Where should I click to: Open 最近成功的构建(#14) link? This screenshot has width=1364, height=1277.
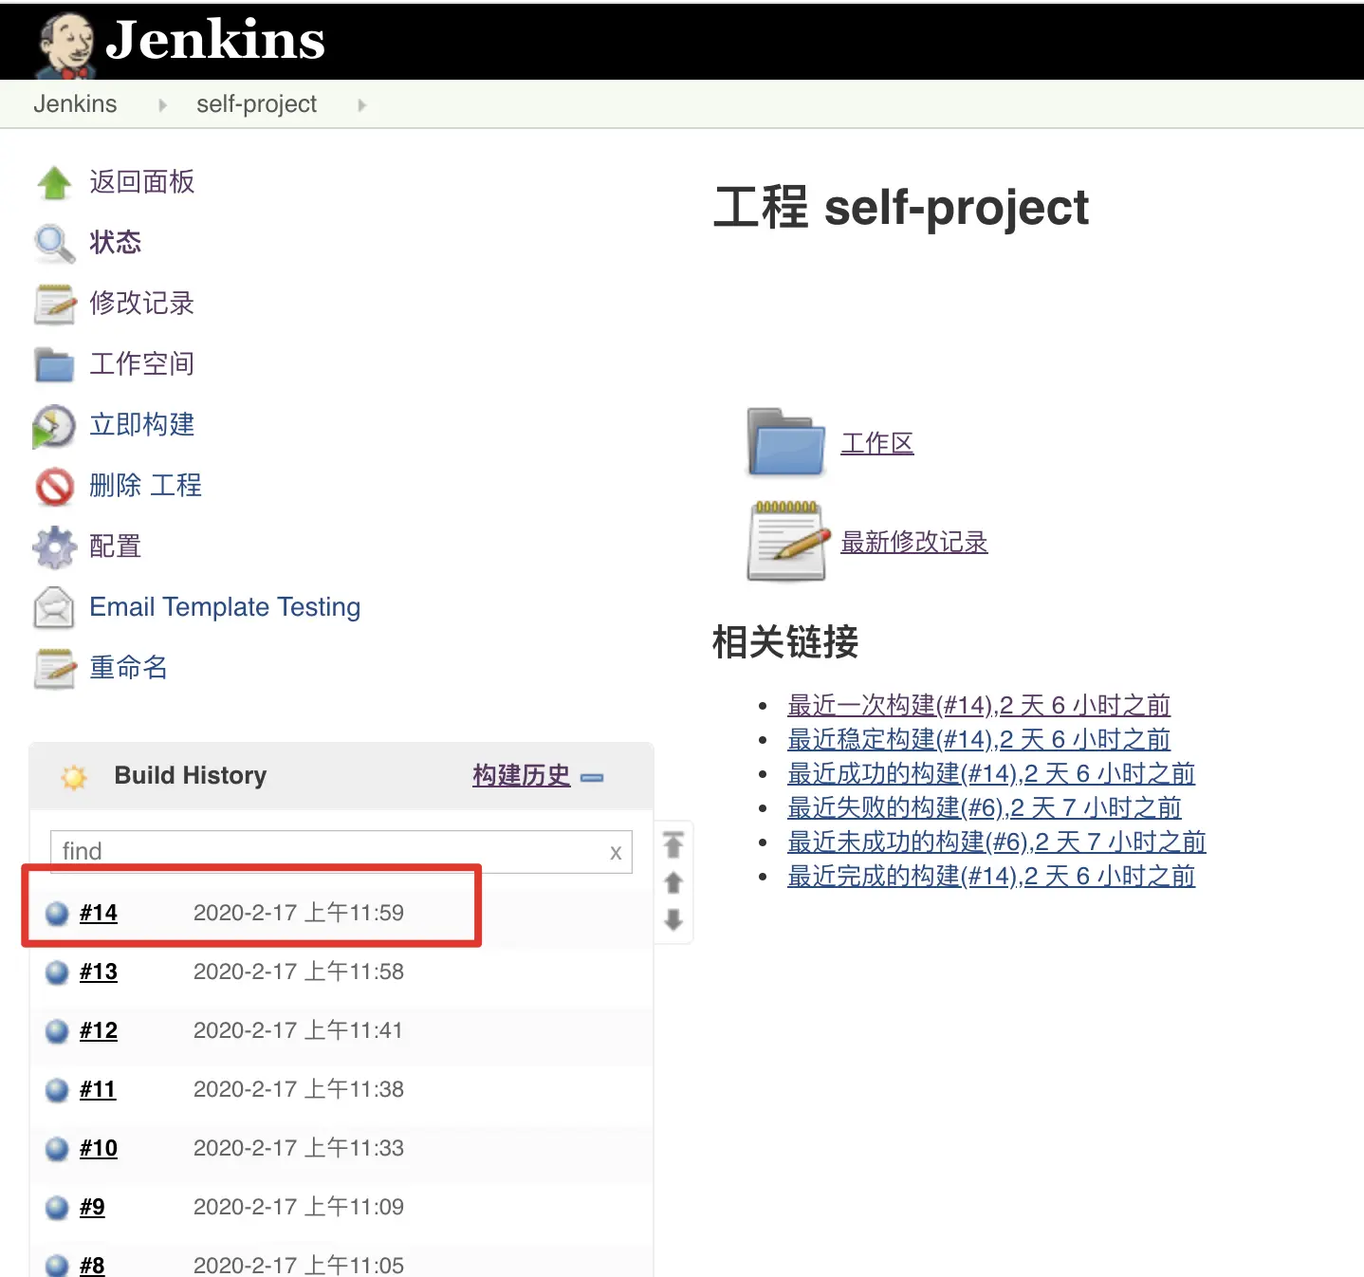[991, 774]
